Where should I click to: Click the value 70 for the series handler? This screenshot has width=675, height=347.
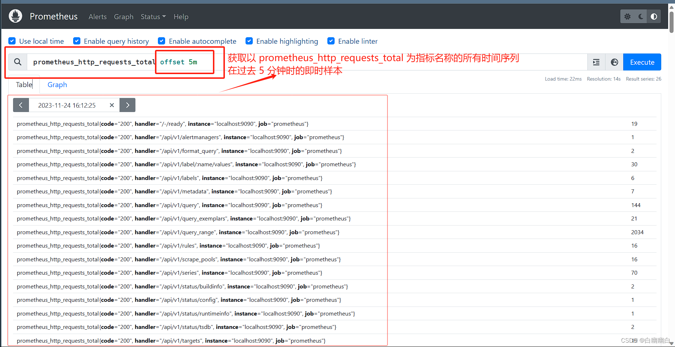(634, 273)
